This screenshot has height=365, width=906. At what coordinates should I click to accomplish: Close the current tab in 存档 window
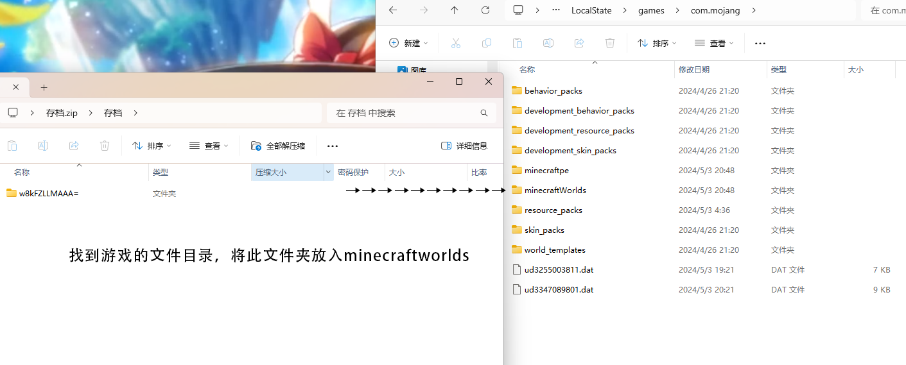pyautogui.click(x=16, y=87)
